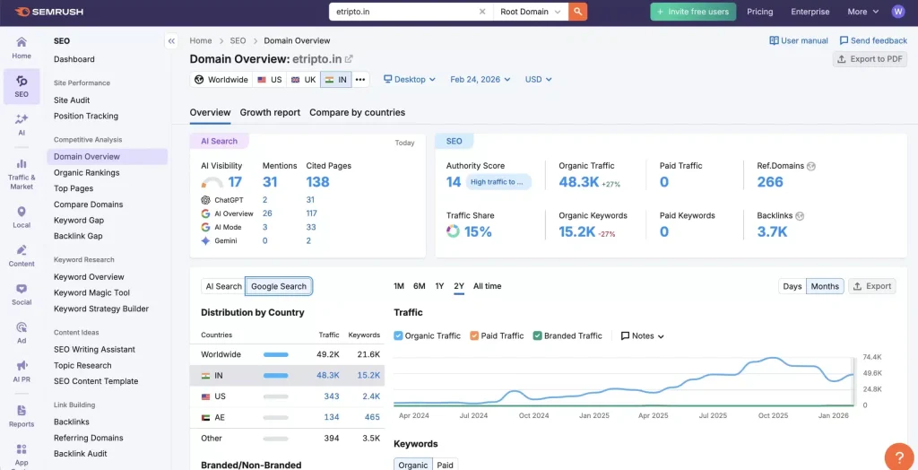Open the Home sidebar icon
Viewport: 918px width, 470px height.
tap(22, 48)
